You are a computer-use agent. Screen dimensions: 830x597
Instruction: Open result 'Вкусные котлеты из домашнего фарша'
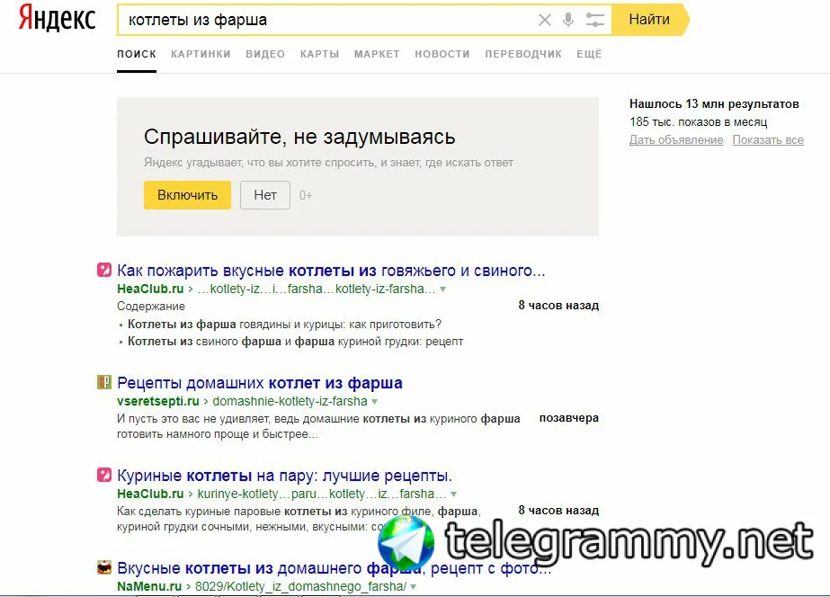point(334,568)
